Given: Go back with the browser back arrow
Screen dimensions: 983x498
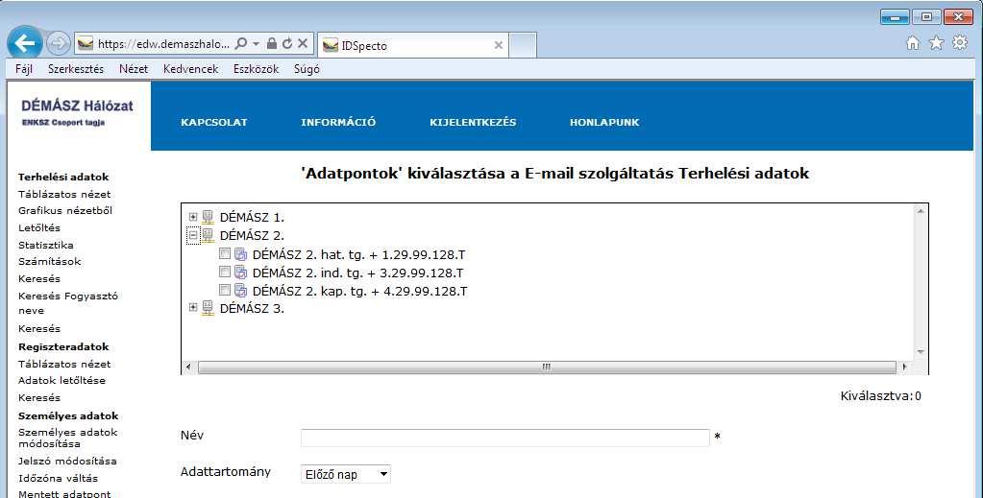Looking at the screenshot, I should pyautogui.click(x=24, y=43).
